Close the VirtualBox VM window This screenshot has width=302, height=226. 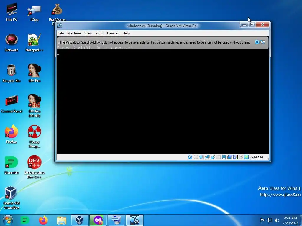tap(262, 25)
